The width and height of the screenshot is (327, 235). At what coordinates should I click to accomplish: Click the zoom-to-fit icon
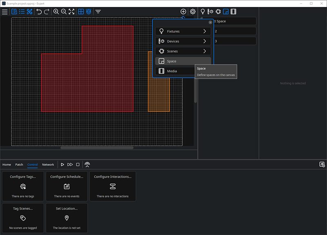click(72, 12)
